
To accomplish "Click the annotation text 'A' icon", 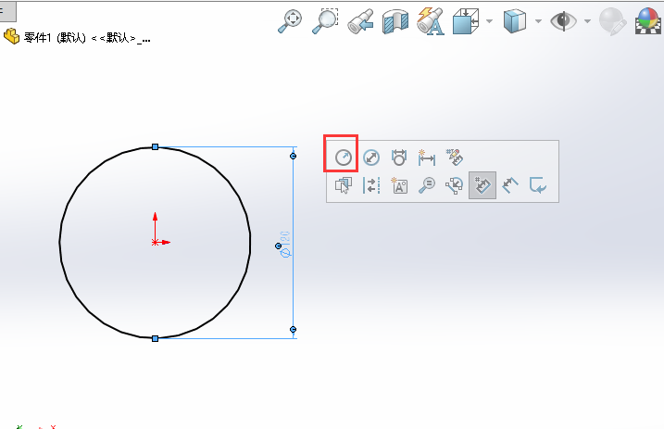I will tap(399, 185).
